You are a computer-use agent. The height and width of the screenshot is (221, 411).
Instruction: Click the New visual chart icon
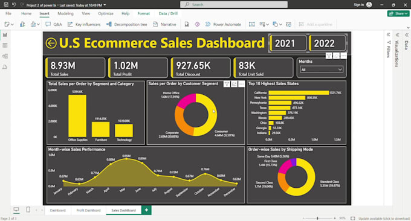(x=22, y=24)
